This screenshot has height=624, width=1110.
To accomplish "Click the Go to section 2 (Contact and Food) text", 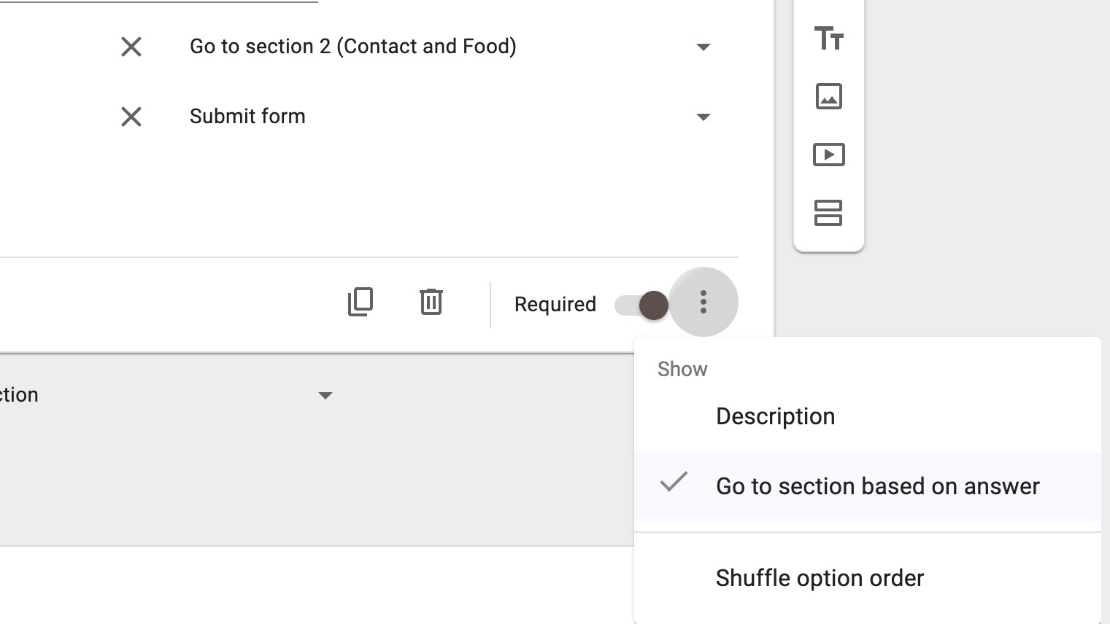I will coord(353,47).
